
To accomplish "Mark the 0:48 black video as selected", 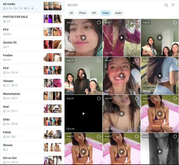I will point(99,98).
